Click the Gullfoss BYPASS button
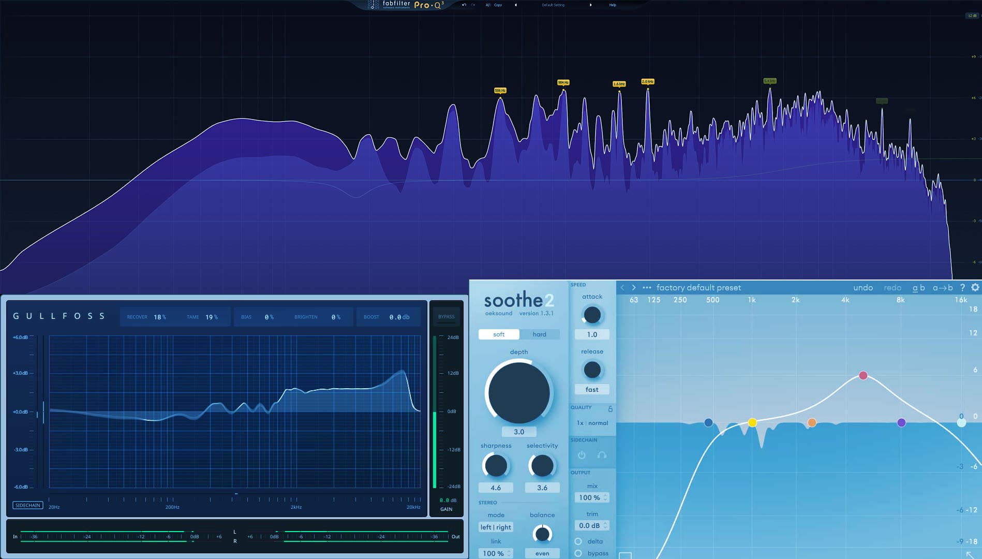 pyautogui.click(x=446, y=317)
